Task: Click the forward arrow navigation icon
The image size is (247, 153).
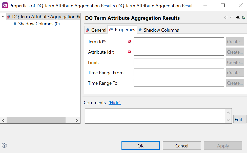Action: click(x=232, y=18)
